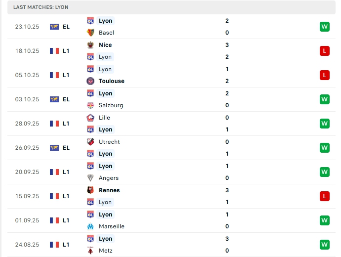This screenshot has height=257, width=341.
Task: Click the green W badge for Lyon–Metz
Action: pyautogui.click(x=324, y=244)
